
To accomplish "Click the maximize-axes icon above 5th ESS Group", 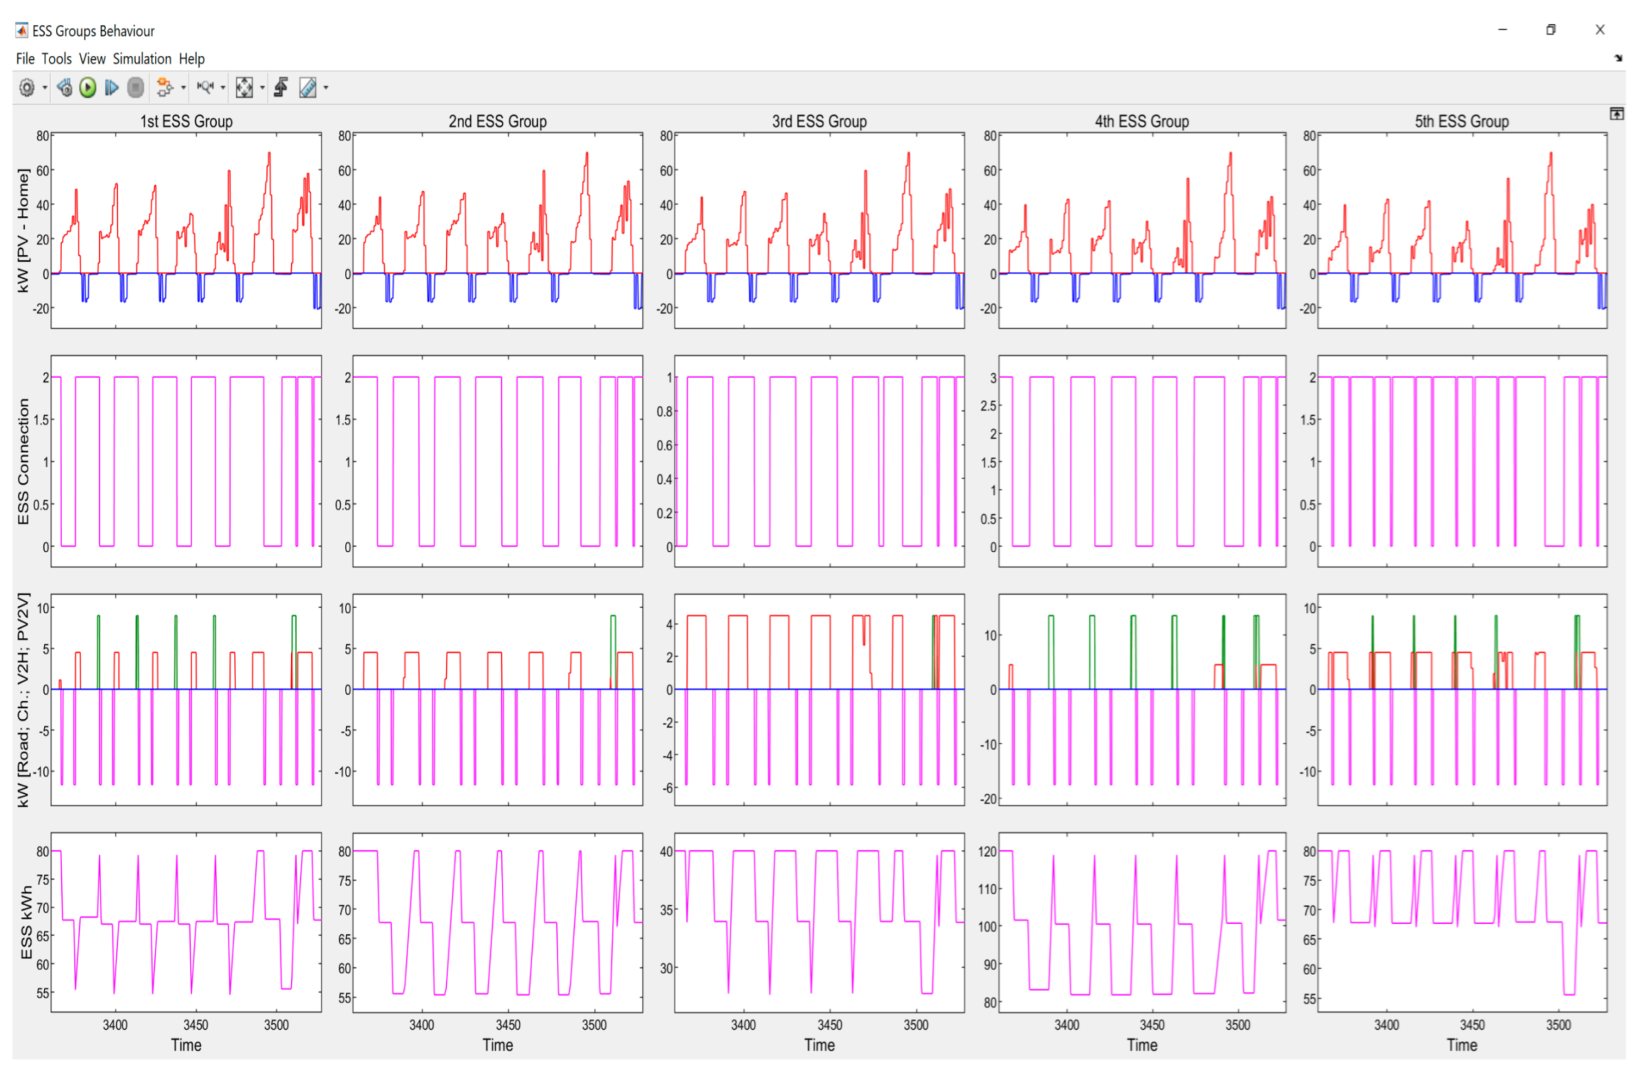I will (1616, 114).
